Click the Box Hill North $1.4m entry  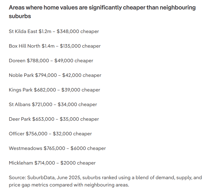click(55, 46)
